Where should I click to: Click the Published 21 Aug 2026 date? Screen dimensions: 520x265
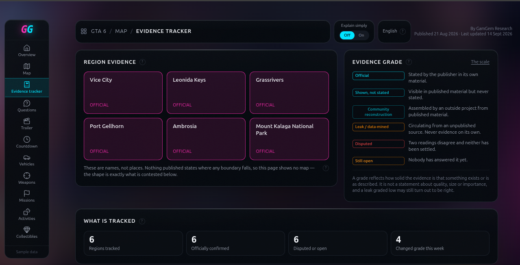pos(436,34)
